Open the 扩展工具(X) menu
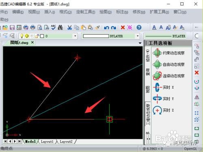Image resolution: width=203 pixels, height=152 pixels. coord(159,12)
